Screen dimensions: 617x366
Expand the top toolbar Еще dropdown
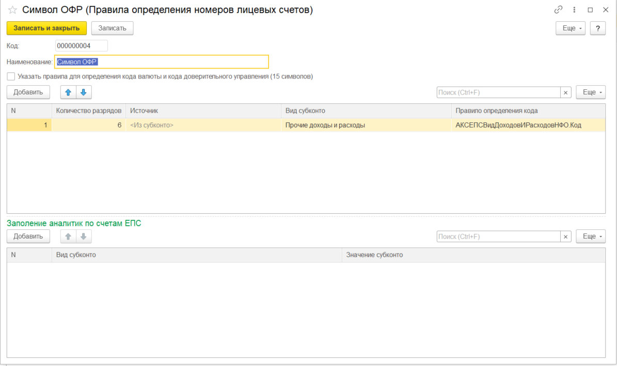tap(571, 28)
